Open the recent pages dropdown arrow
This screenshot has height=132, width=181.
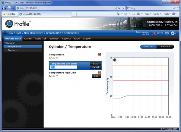(x=13, y=8)
